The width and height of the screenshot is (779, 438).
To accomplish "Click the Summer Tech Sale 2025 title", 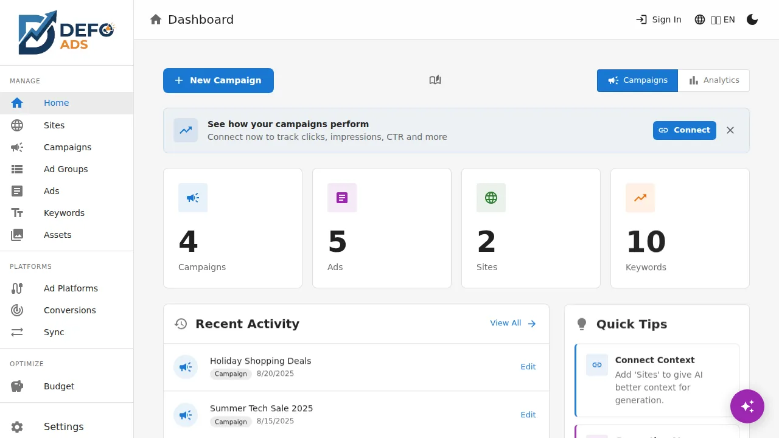I will (262, 408).
